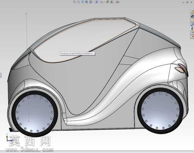Click the View Settings monitor icon

coord(117,2)
